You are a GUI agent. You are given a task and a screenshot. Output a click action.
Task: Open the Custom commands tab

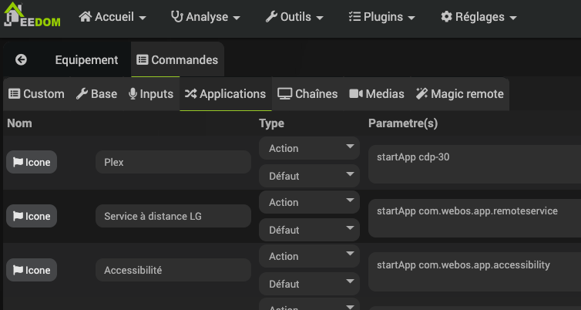coord(36,94)
